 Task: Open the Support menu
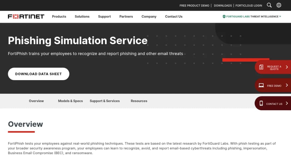click(x=104, y=16)
